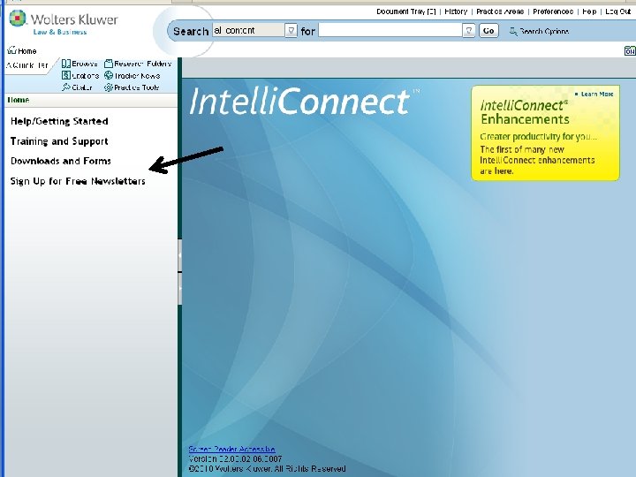Open Preferences
636x477 pixels.
click(553, 11)
